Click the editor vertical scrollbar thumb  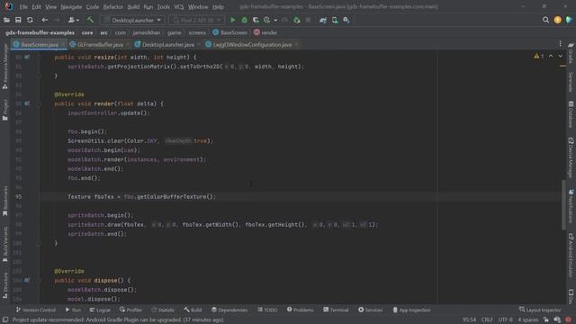click(x=564, y=205)
